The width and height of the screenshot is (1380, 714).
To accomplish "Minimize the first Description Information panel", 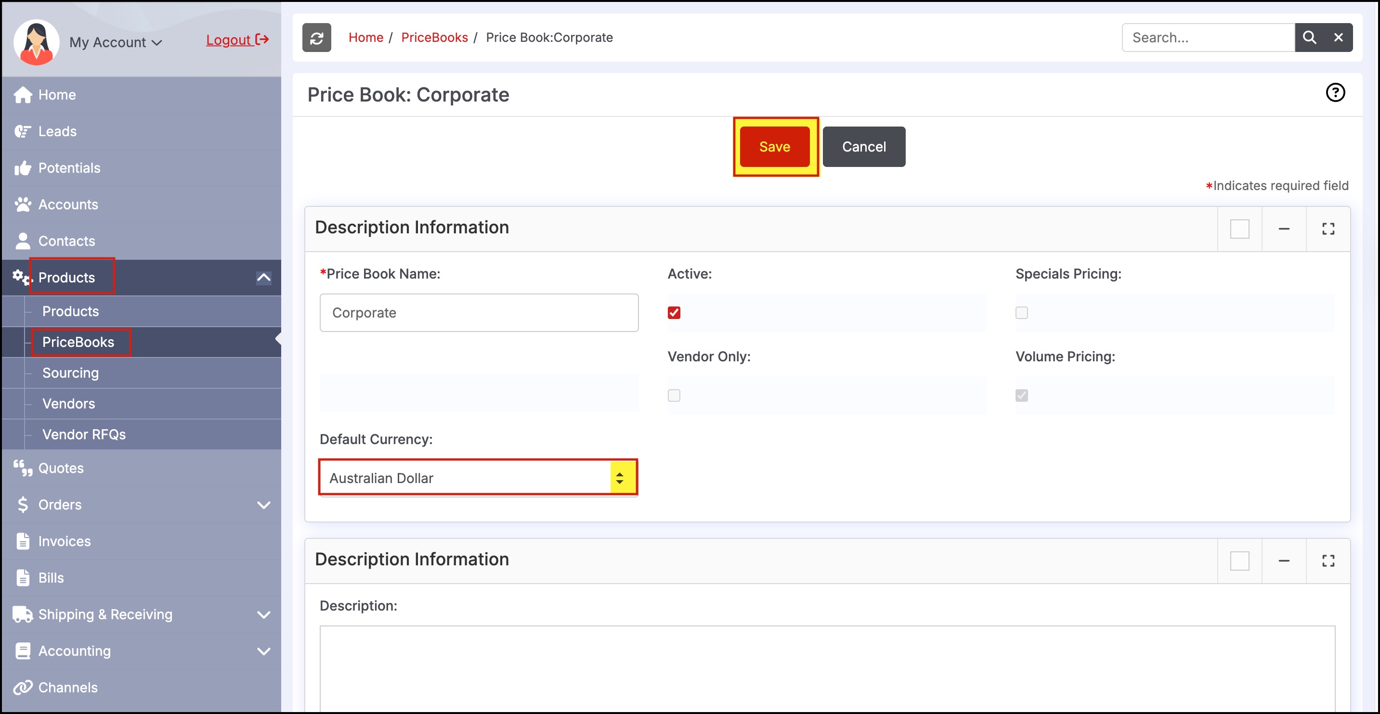I will (x=1284, y=229).
